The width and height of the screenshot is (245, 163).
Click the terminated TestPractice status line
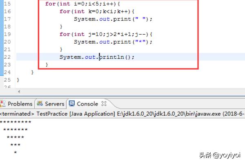(122, 114)
